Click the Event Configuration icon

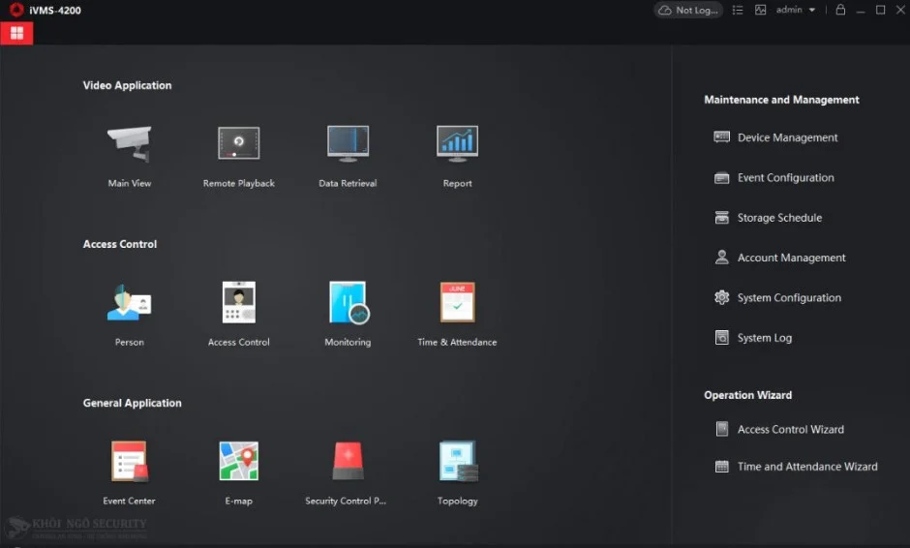point(721,177)
